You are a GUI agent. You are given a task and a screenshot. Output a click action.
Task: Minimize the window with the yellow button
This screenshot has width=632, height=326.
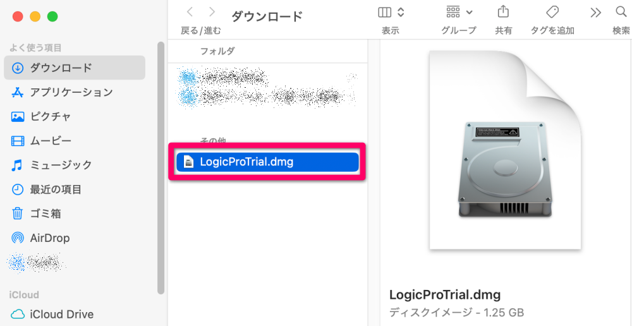pyautogui.click(x=35, y=16)
